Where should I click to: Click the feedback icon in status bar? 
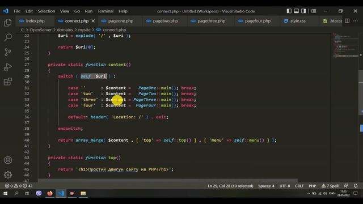coord(346,186)
